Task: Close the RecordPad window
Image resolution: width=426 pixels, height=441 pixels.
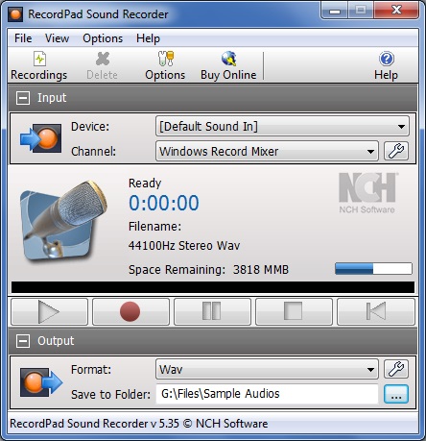Action: pyautogui.click(x=396, y=11)
